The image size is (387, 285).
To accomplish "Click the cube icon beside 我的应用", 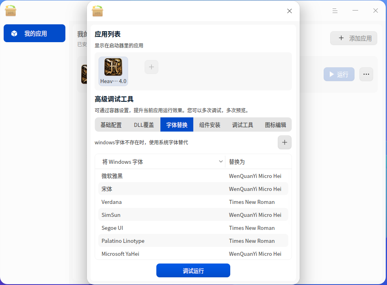I will click(x=14, y=34).
